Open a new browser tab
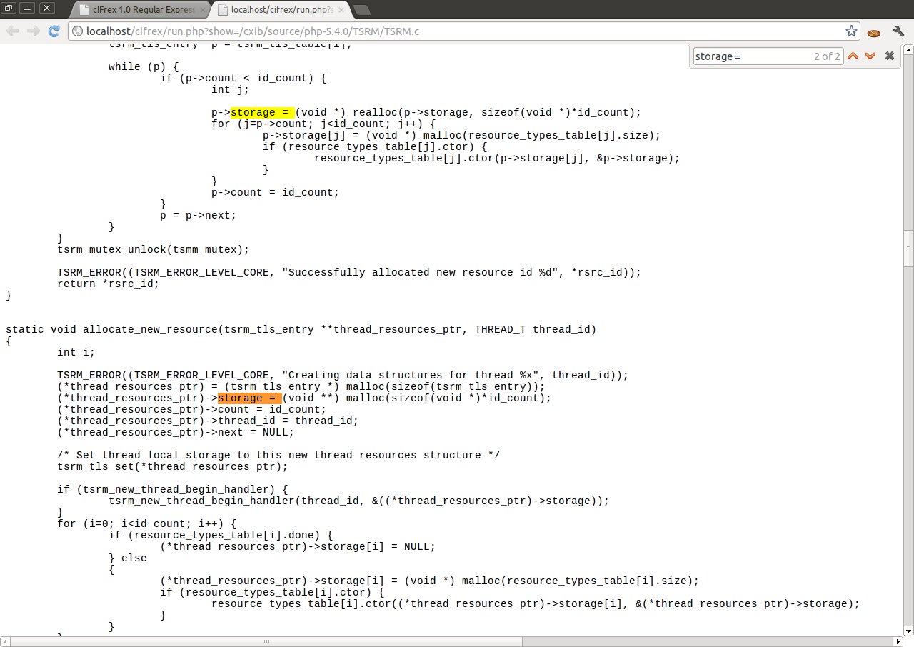This screenshot has height=647, width=914. 361,10
